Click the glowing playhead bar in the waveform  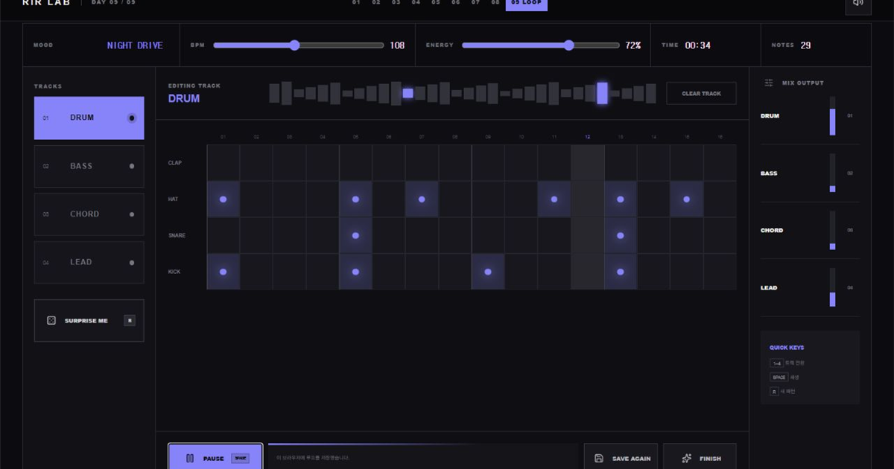(602, 93)
